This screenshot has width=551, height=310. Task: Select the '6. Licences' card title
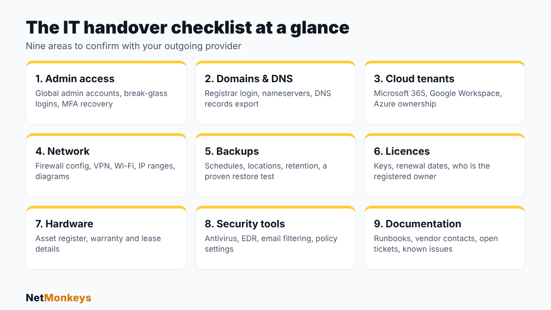402,151
